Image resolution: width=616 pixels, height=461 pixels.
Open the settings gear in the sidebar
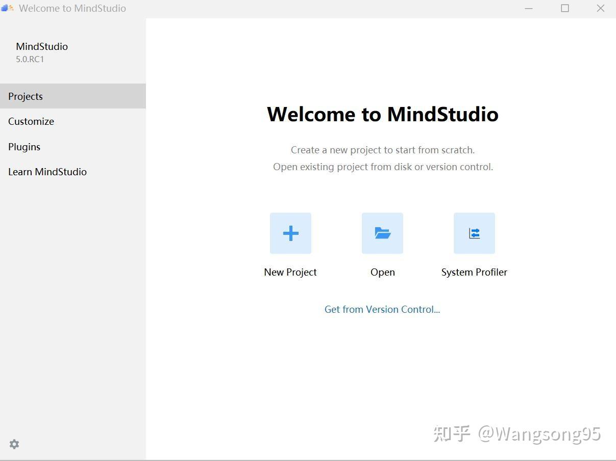[14, 444]
